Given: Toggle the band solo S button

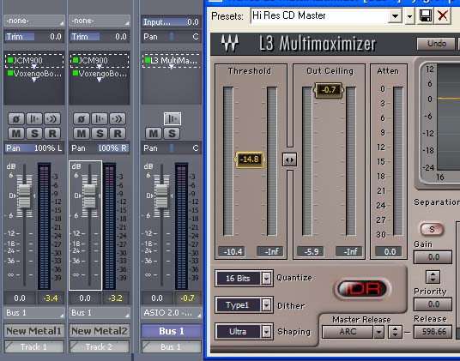Looking at the screenshot, I should coord(432,229).
